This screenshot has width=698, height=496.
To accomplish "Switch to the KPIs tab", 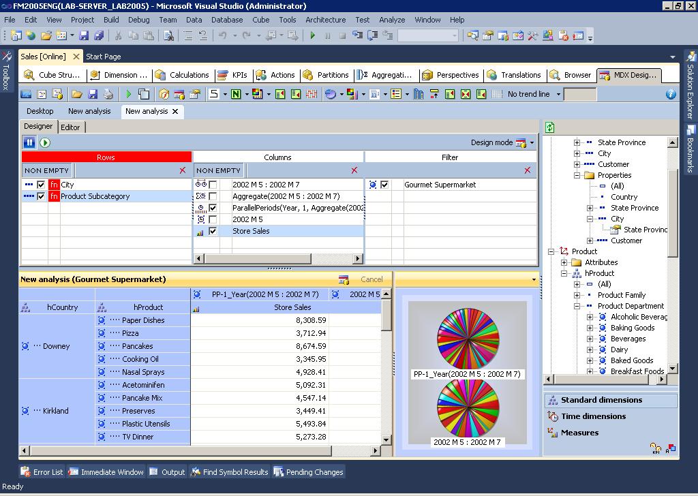I will coord(233,75).
